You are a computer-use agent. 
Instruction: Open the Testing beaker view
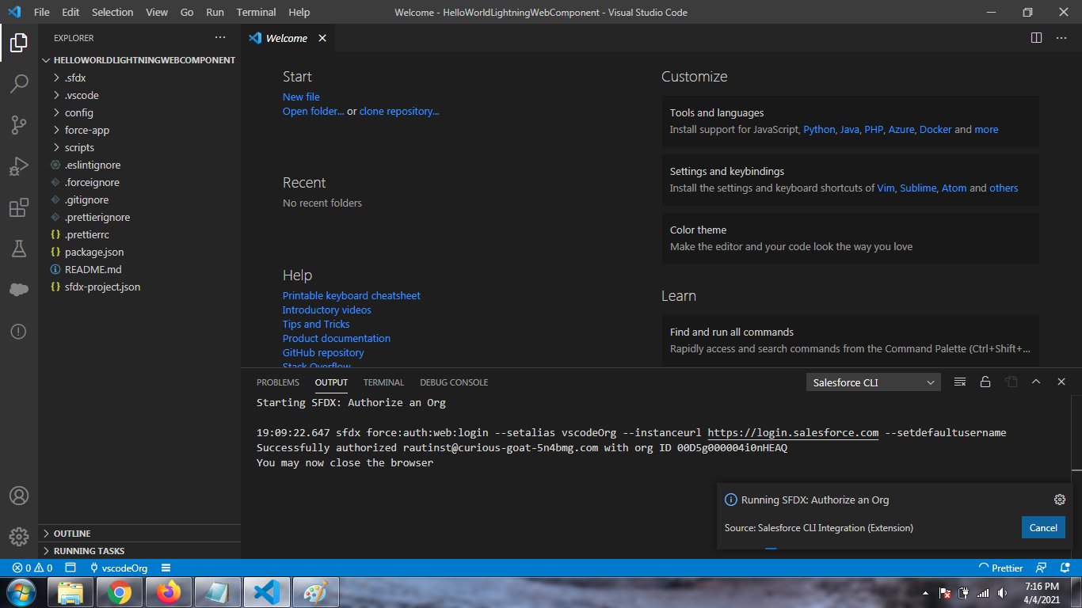click(x=19, y=249)
